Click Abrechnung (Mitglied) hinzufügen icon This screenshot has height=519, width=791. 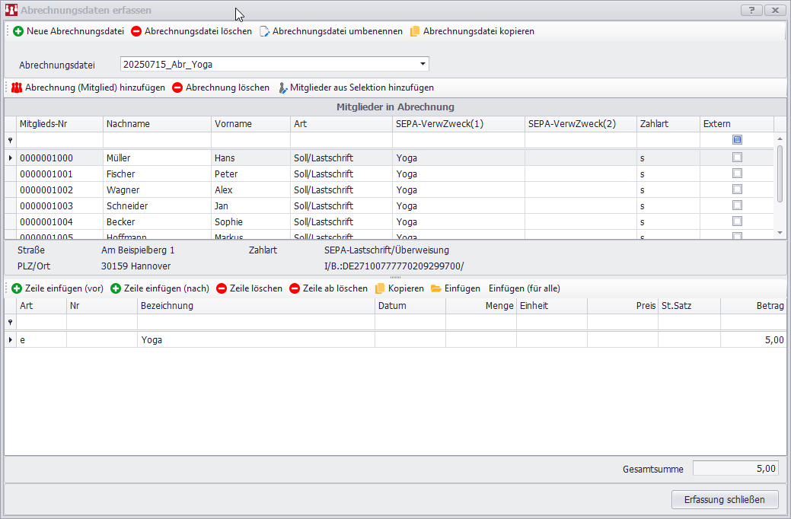click(17, 88)
